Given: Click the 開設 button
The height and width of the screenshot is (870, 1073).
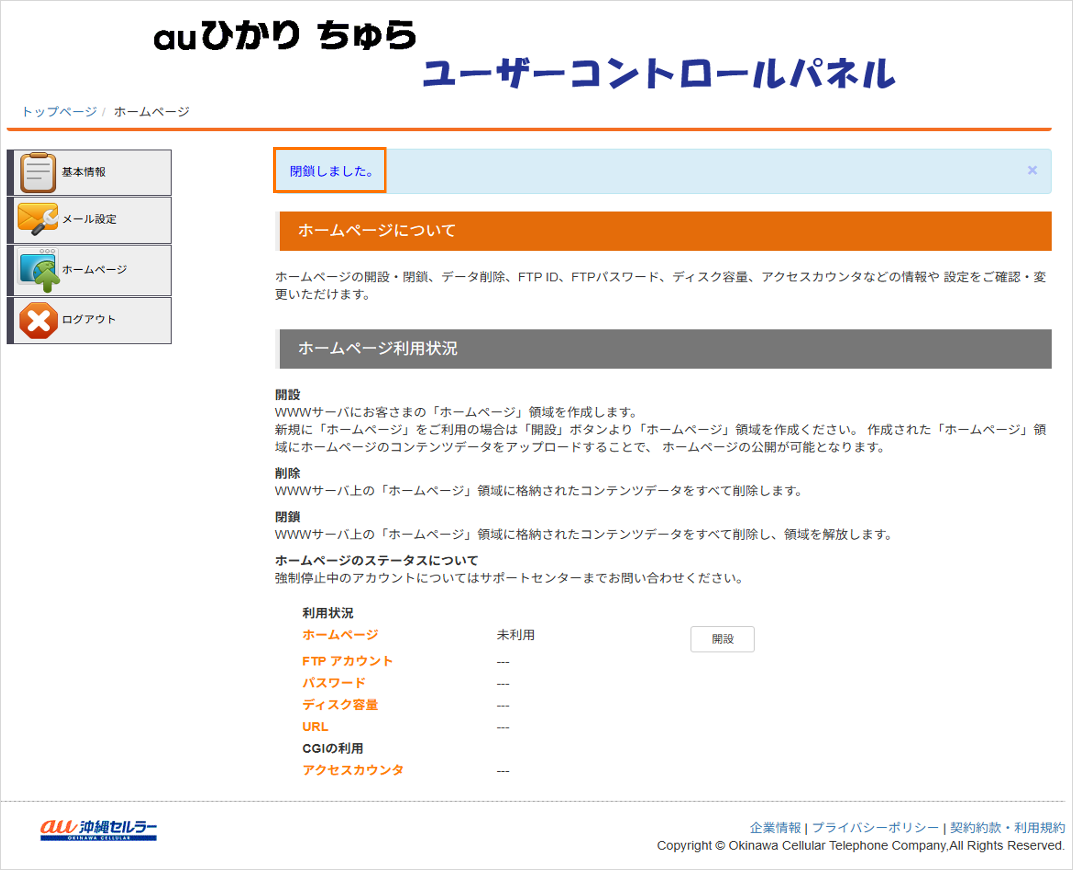Looking at the screenshot, I should pos(722,639).
